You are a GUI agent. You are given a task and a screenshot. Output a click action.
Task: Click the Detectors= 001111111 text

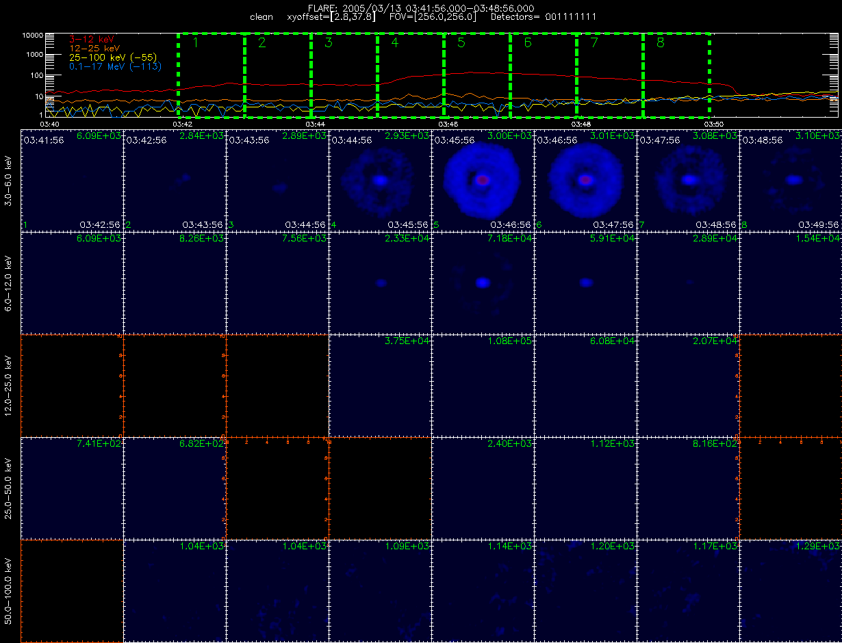point(544,16)
